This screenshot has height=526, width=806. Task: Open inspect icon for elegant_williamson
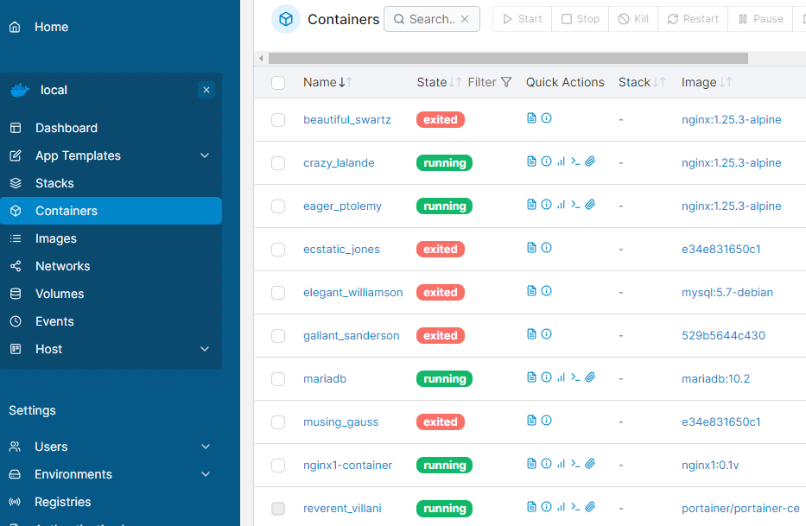(547, 291)
